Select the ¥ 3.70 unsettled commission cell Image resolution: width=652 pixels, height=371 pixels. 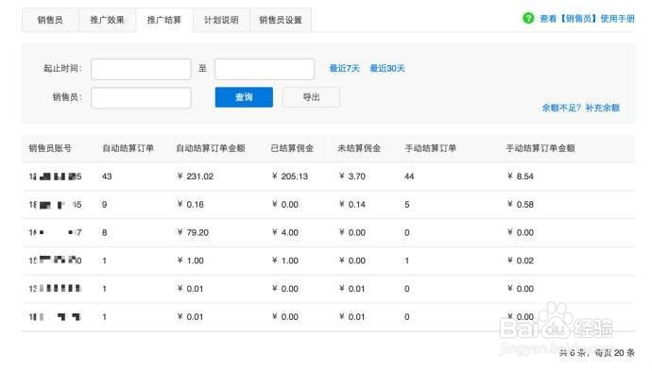[352, 177]
